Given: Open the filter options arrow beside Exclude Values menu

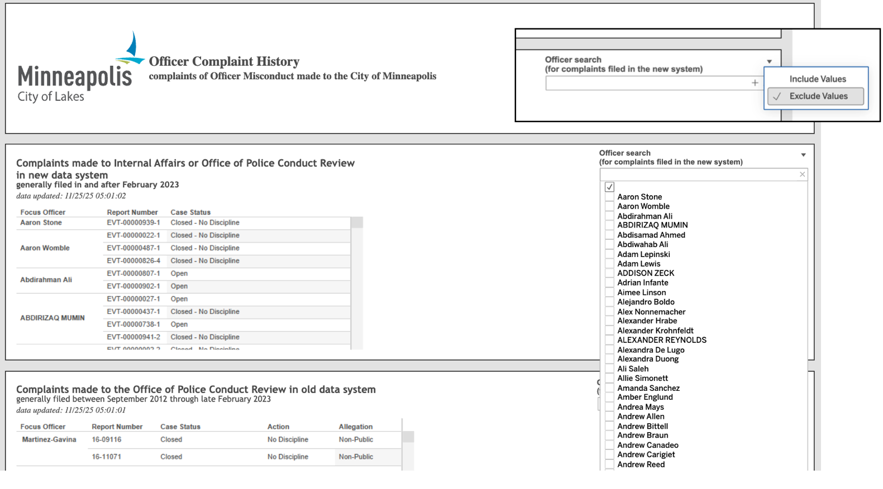Looking at the screenshot, I should click(769, 61).
